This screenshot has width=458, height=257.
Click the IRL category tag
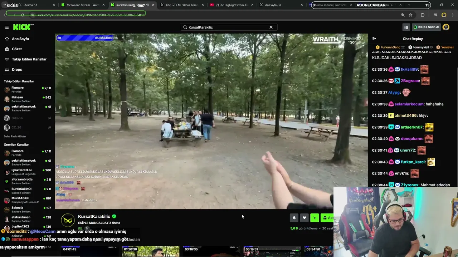pos(80,228)
